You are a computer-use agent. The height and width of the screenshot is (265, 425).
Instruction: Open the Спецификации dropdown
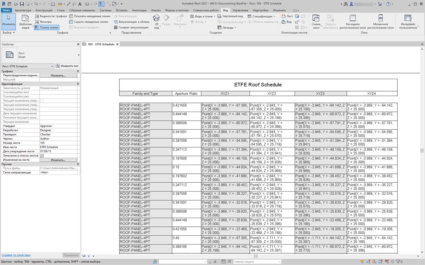tap(265, 16)
